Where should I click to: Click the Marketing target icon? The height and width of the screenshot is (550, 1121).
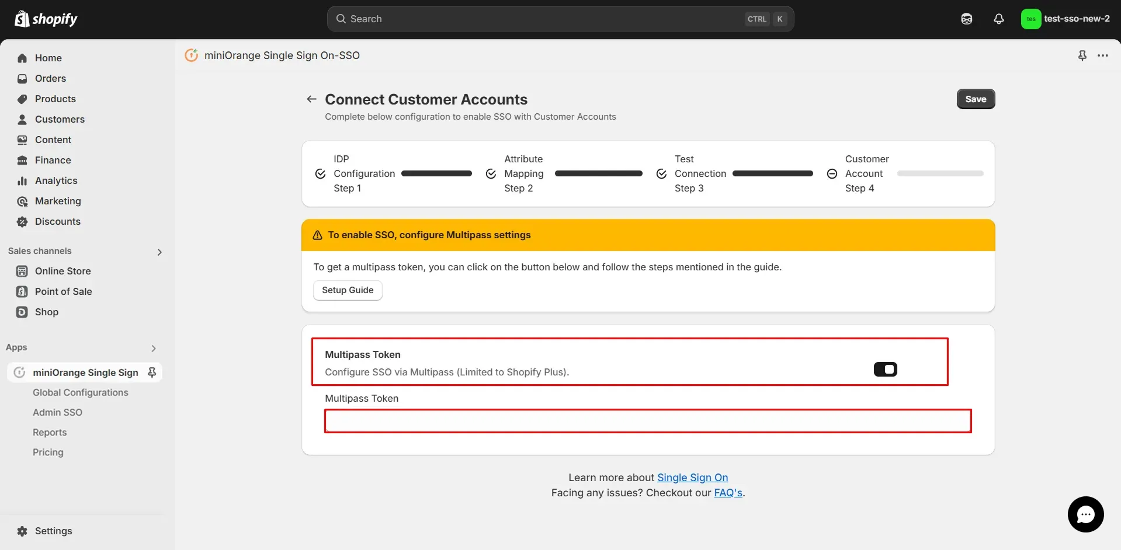[22, 201]
